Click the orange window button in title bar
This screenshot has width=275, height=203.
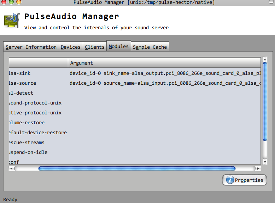pyautogui.click(x=19, y=2)
